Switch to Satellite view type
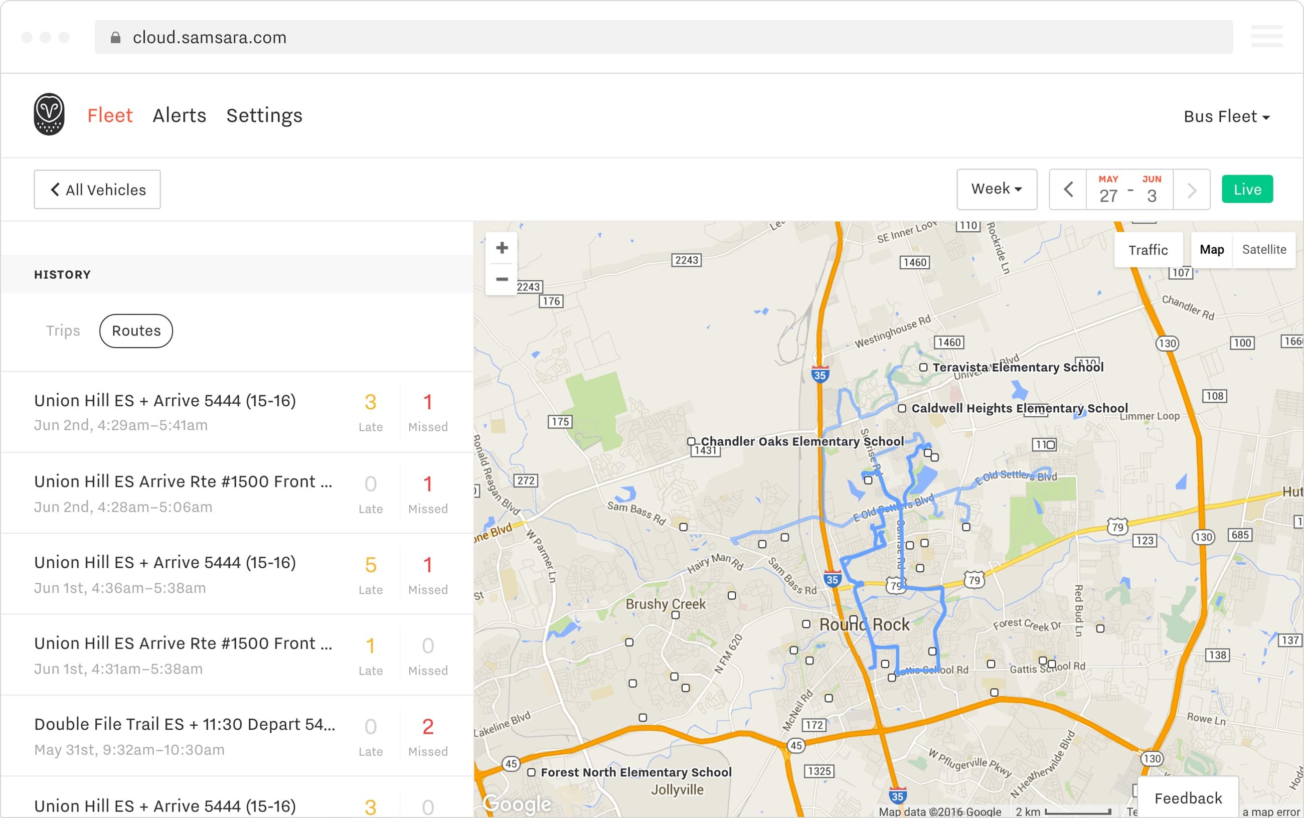1304x818 pixels. (x=1264, y=249)
